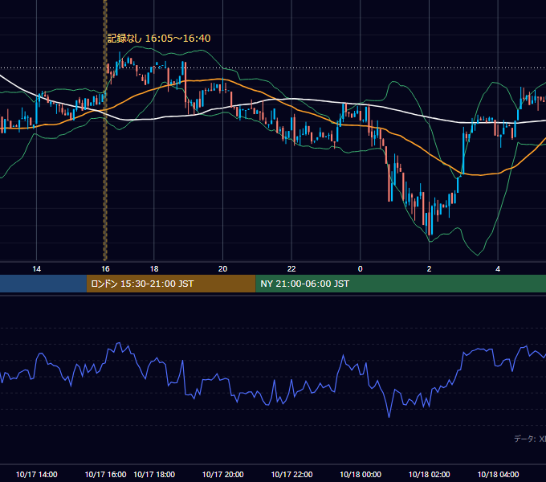Click the 4 hour tick on price chart axis
Image resolution: width=546 pixels, height=482 pixels.
tap(498, 269)
